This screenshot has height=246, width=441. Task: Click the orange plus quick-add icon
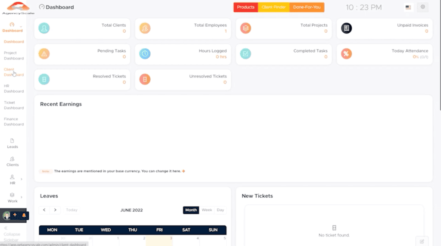tap(15, 215)
